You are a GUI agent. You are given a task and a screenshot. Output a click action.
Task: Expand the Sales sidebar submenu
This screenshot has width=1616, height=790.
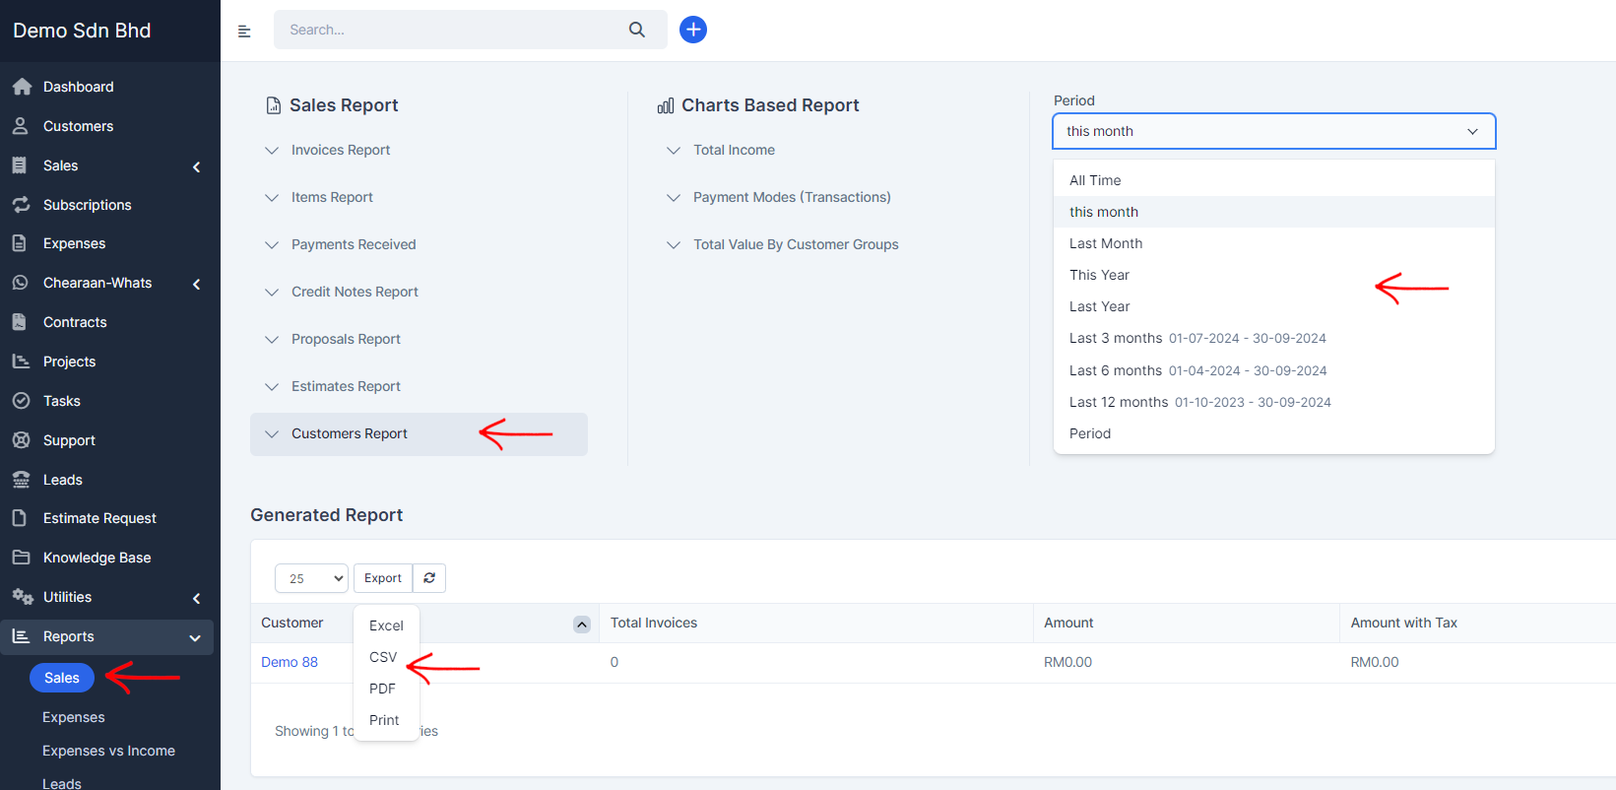(196, 166)
